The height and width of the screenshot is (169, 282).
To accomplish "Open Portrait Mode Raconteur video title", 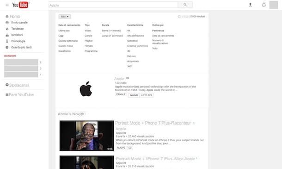I will click(x=155, y=126).
